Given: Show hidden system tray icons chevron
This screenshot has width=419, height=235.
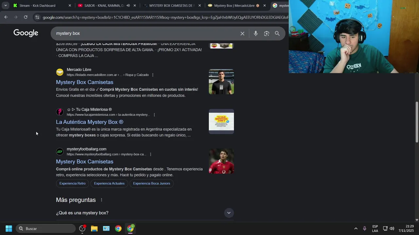Looking at the screenshot, I should pyautogui.click(x=356, y=228).
